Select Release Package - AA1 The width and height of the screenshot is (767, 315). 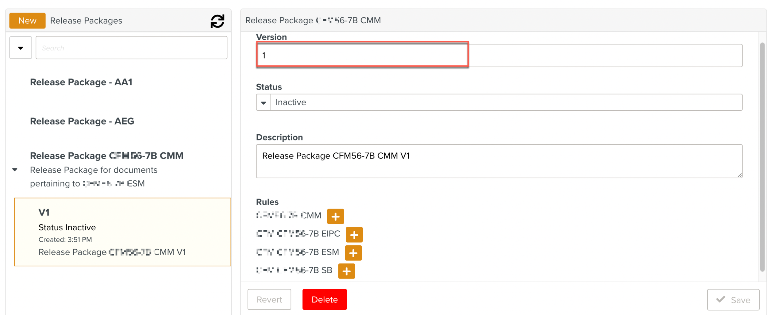pyautogui.click(x=81, y=82)
